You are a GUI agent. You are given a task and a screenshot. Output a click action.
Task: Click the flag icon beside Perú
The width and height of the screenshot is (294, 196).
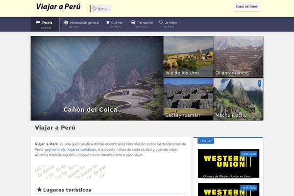pos(38,23)
